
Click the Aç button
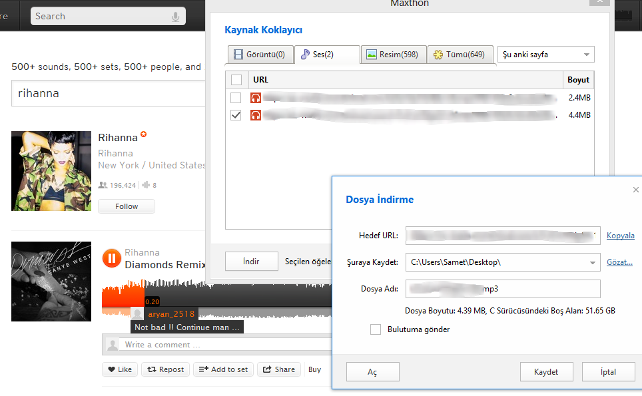[x=372, y=372]
